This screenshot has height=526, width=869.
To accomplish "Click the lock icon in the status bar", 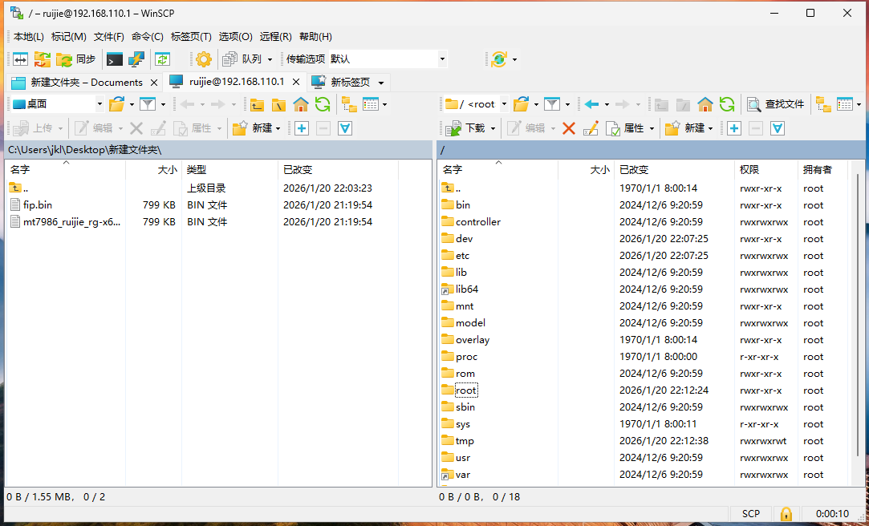I will pyautogui.click(x=786, y=513).
